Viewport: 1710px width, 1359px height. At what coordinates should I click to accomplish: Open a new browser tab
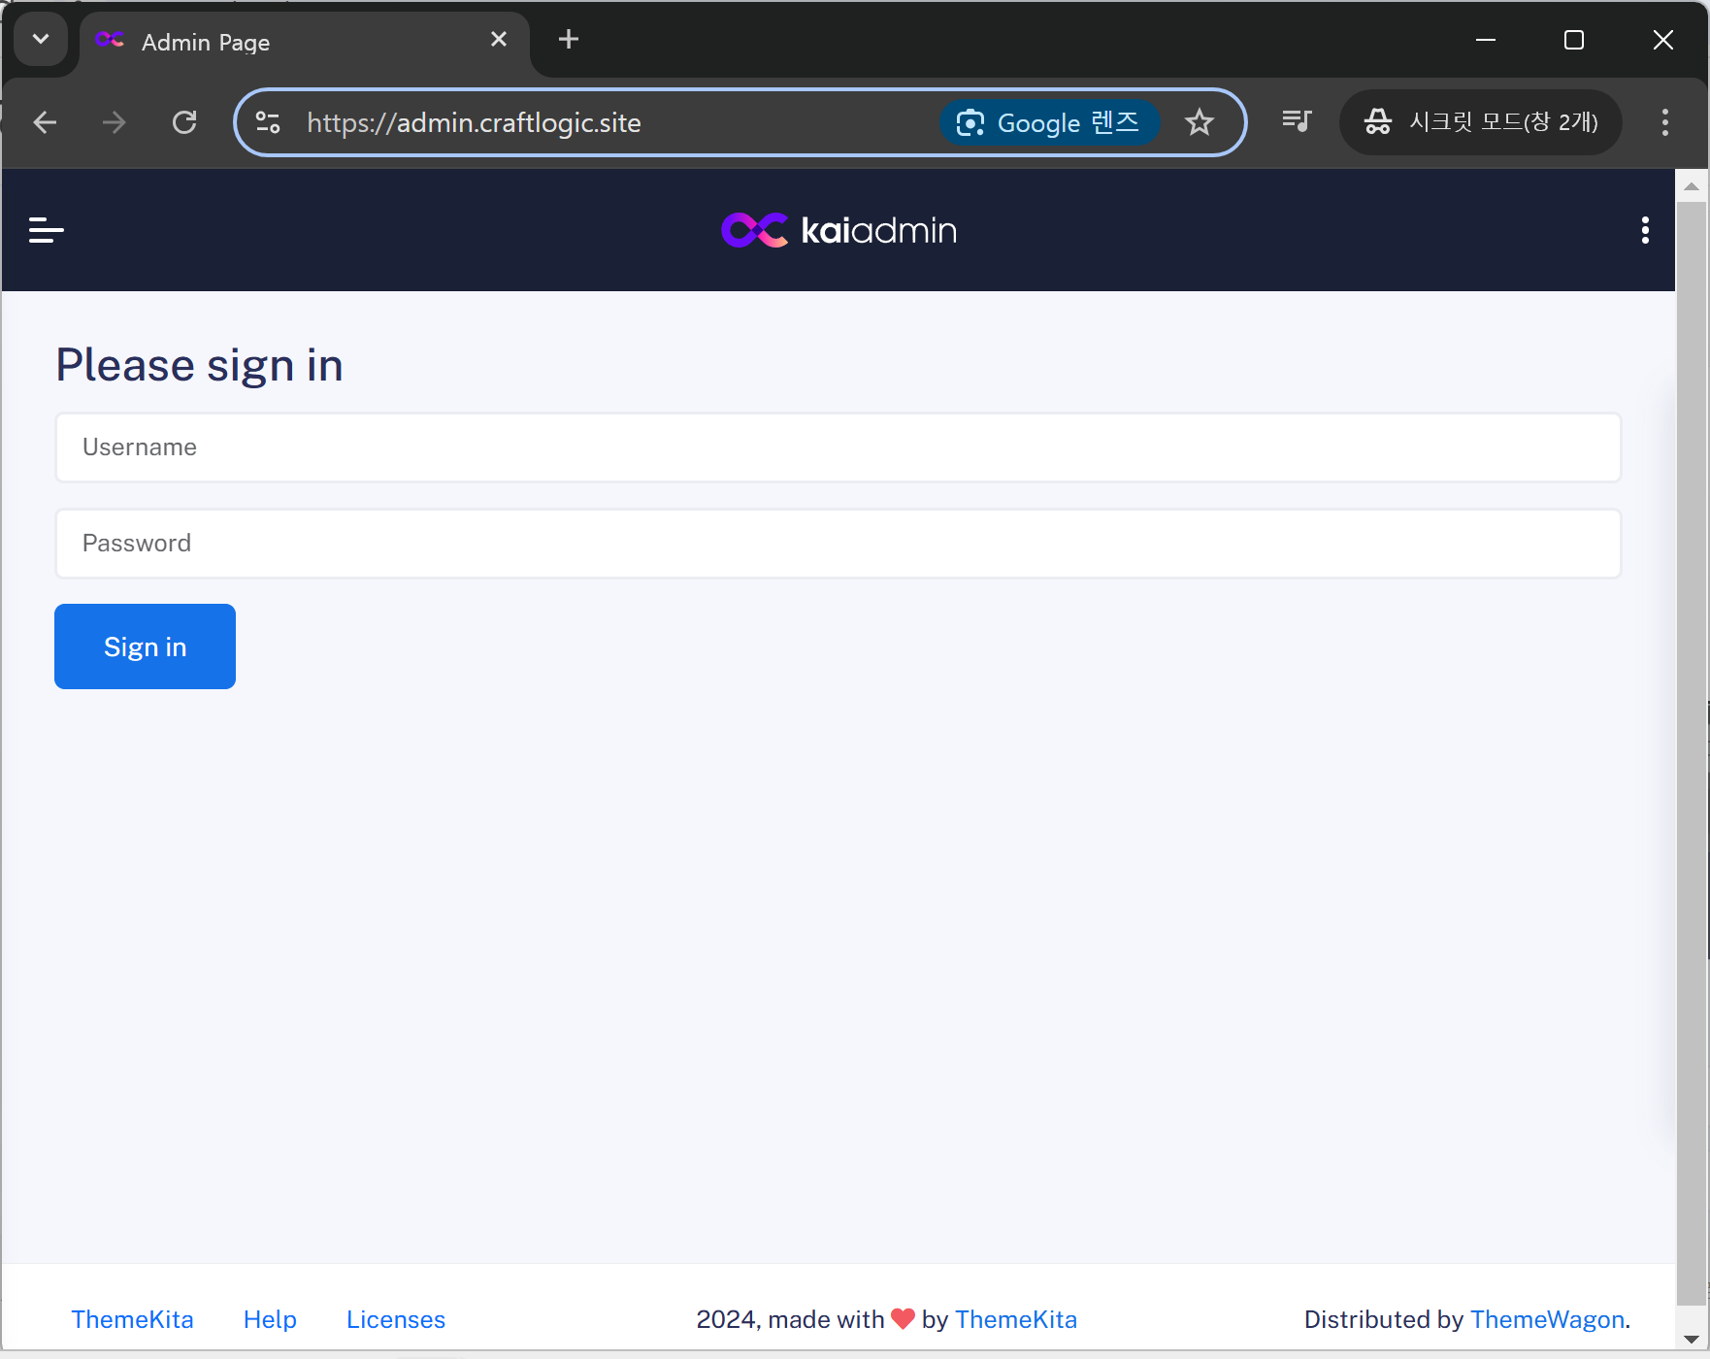[x=569, y=40]
